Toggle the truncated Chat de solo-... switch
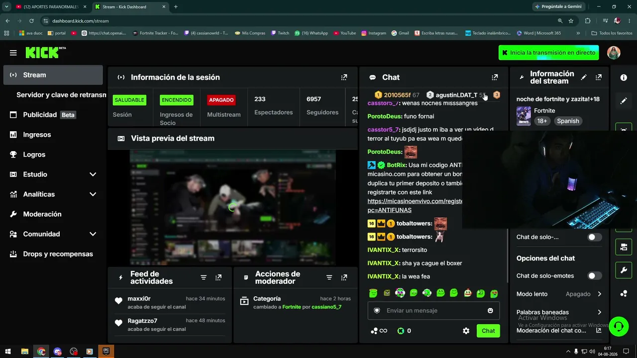 595,237
